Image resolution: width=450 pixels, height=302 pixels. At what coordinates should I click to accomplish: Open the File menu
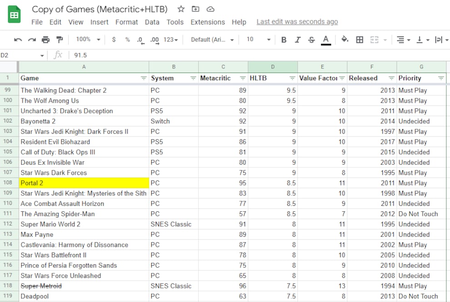[37, 22]
